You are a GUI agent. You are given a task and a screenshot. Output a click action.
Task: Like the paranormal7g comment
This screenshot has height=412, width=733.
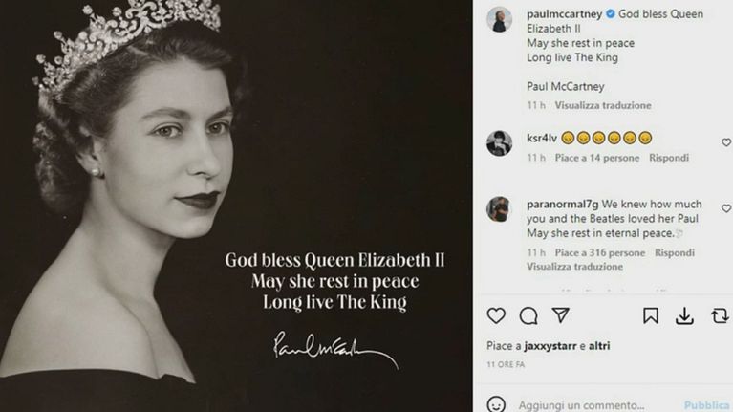point(726,208)
